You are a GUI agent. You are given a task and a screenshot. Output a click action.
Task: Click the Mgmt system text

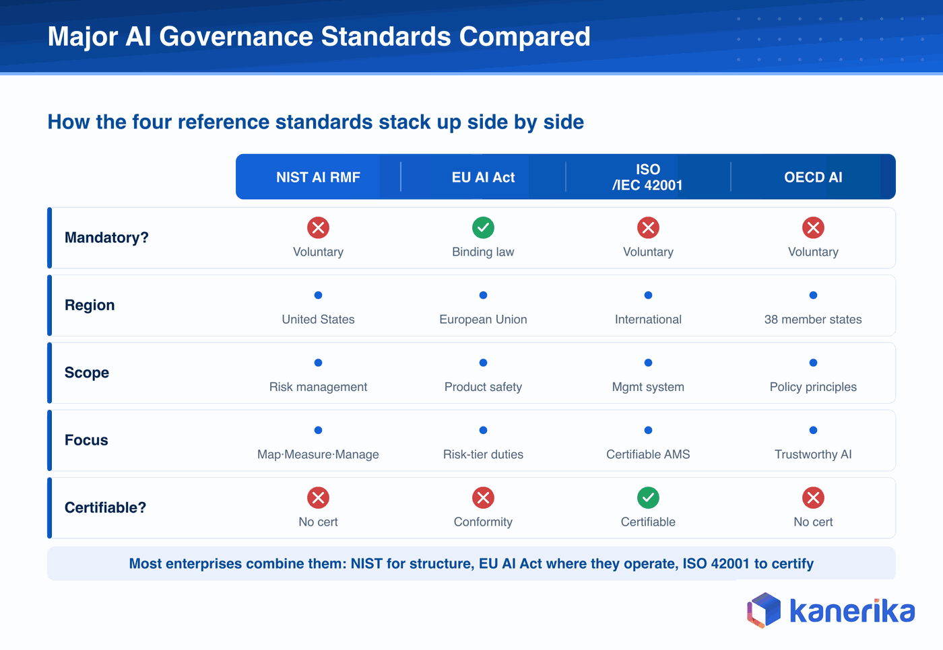648,387
